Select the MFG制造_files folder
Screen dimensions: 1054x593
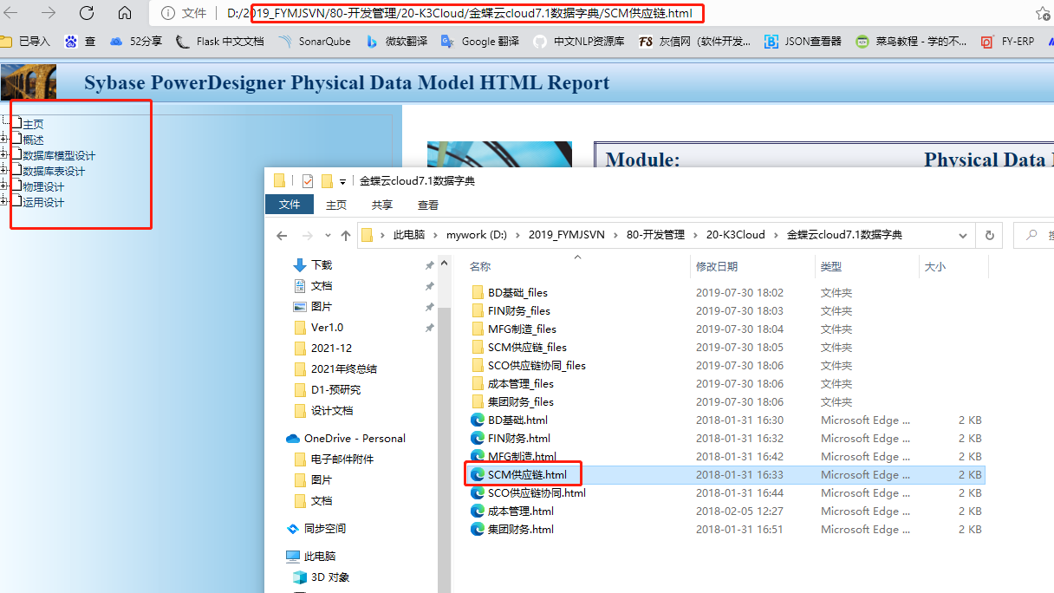click(522, 329)
